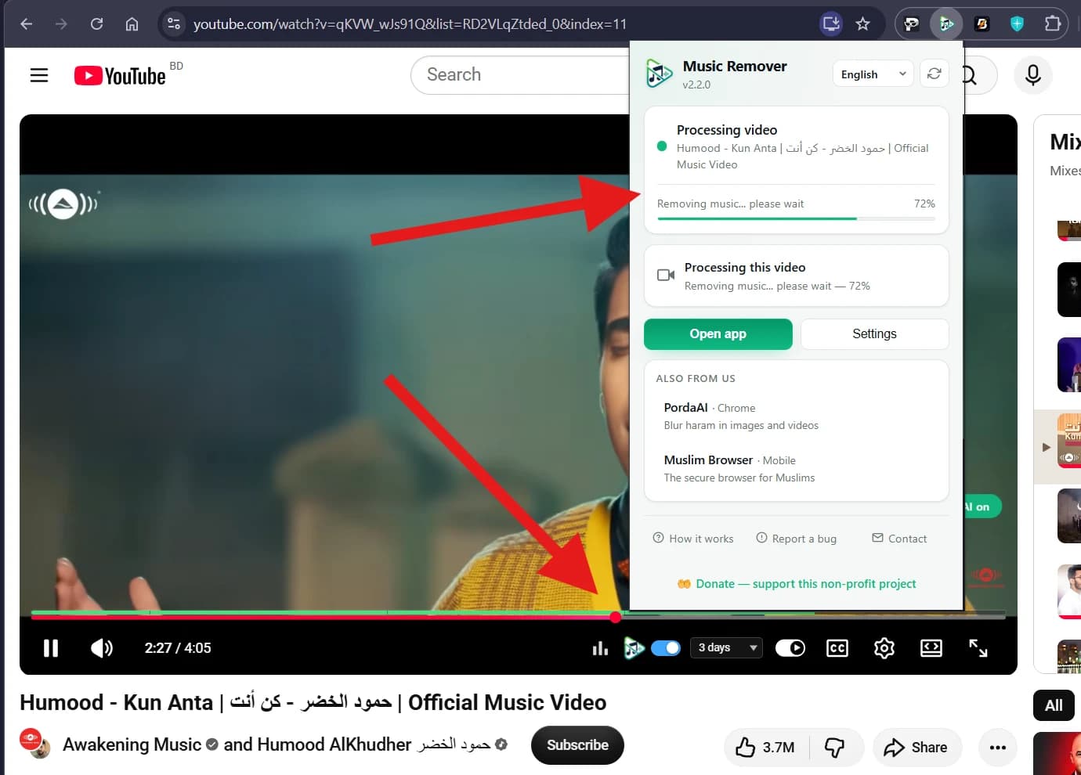Go back to the previous browser page

pyautogui.click(x=26, y=24)
